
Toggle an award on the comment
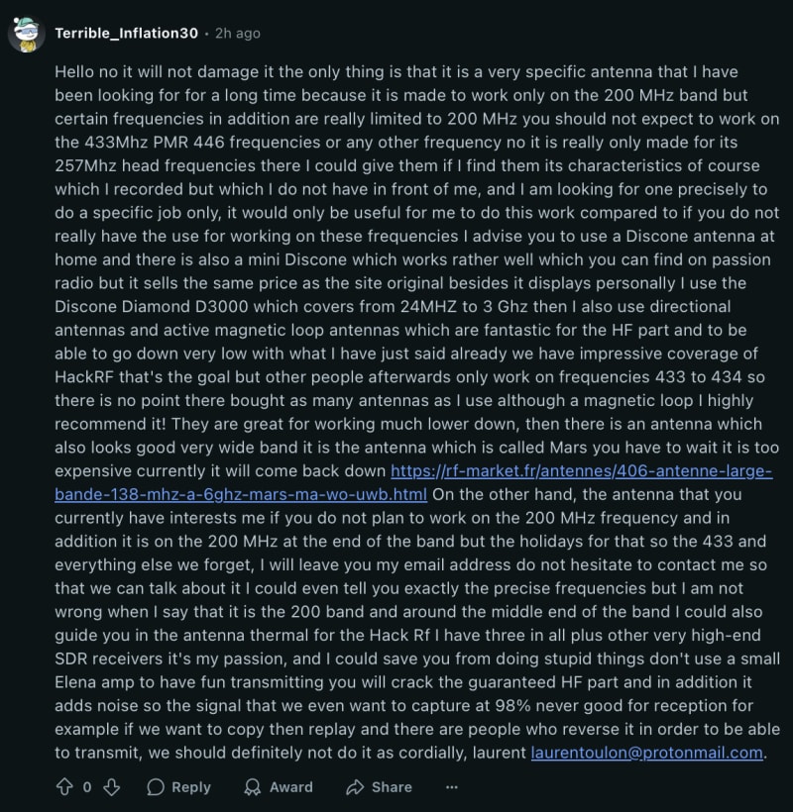pos(253,787)
